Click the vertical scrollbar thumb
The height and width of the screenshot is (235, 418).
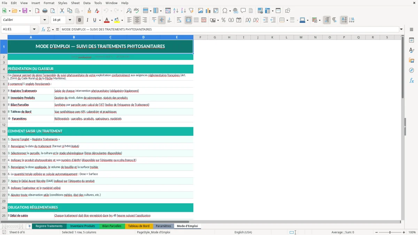tap(403, 67)
